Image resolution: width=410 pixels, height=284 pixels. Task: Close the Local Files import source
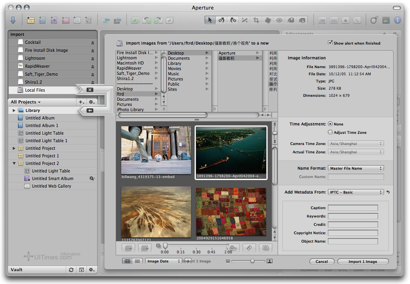click(90, 90)
